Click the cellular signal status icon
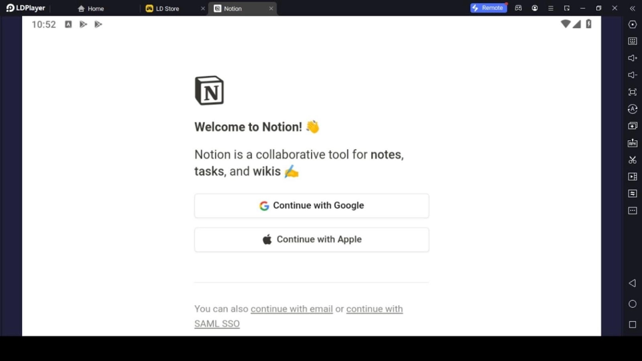This screenshot has width=642, height=361. pyautogui.click(x=577, y=24)
